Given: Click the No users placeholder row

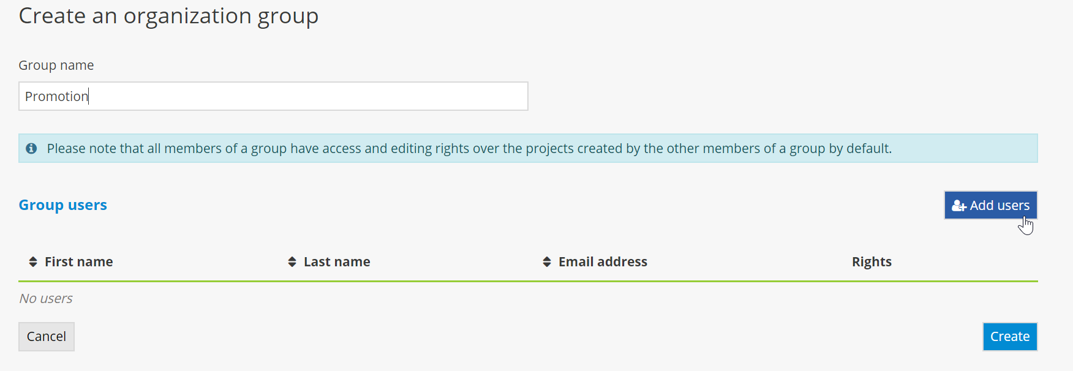Looking at the screenshot, I should click(x=46, y=299).
